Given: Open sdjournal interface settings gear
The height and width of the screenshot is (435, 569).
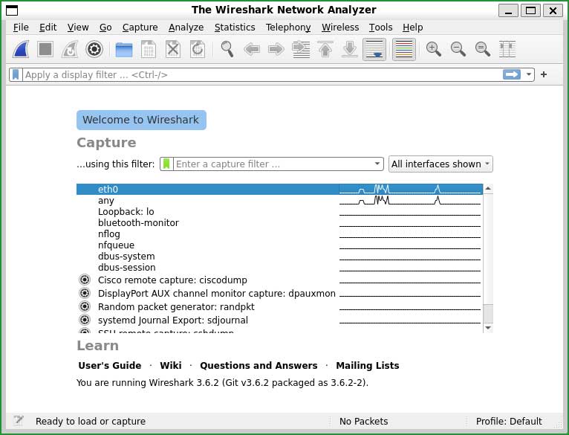Looking at the screenshot, I should [85, 320].
